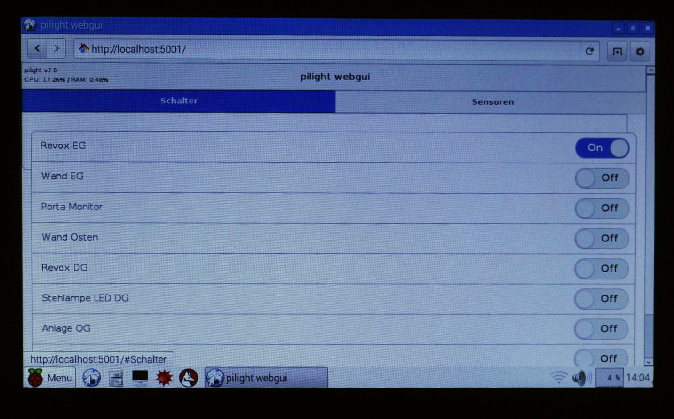Enable the Porta Monitor switch
Image resolution: width=674 pixels, height=419 pixels.
602,208
